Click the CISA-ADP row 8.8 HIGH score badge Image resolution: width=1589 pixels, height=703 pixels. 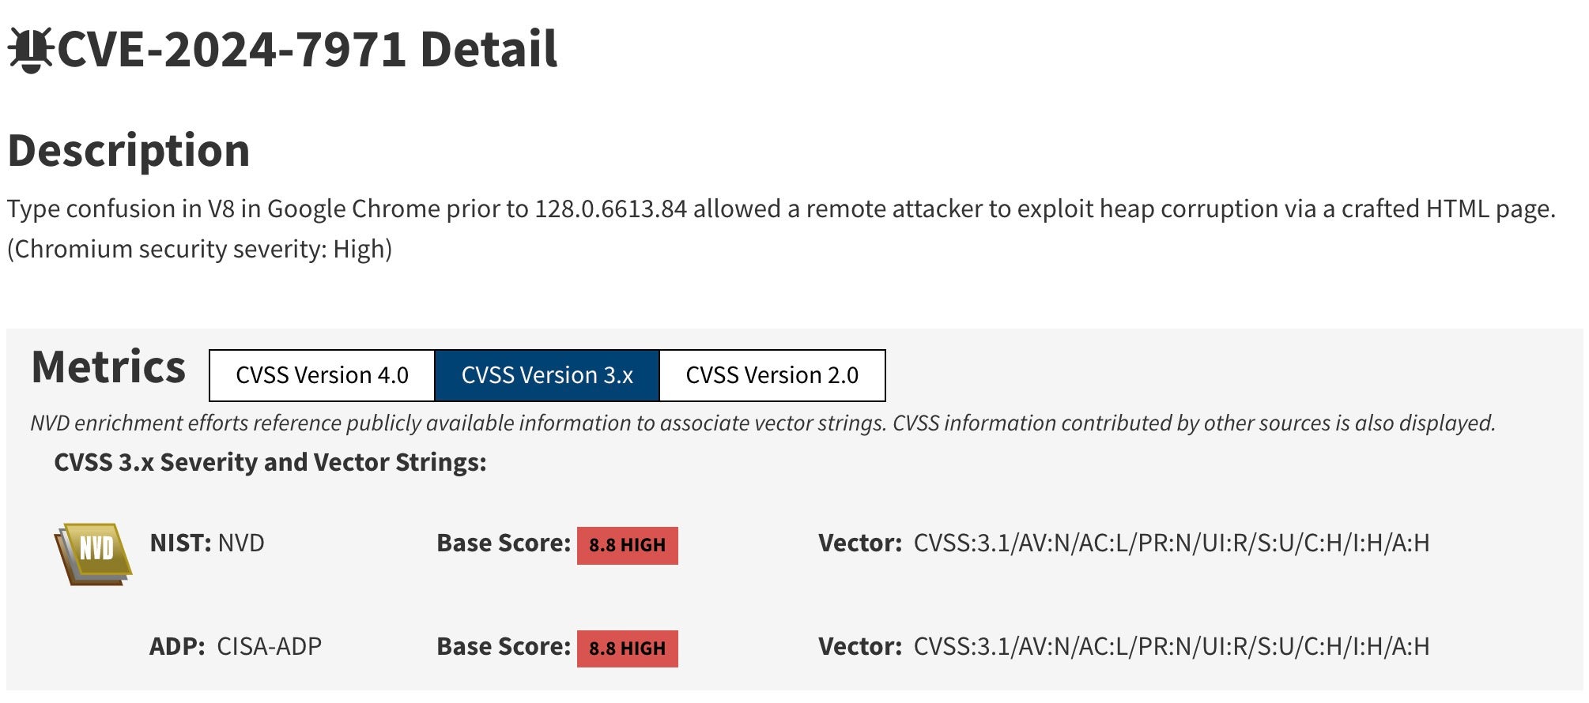click(x=627, y=648)
